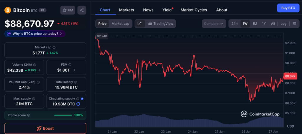
Task: Click the share icon button
Action: point(82,10)
